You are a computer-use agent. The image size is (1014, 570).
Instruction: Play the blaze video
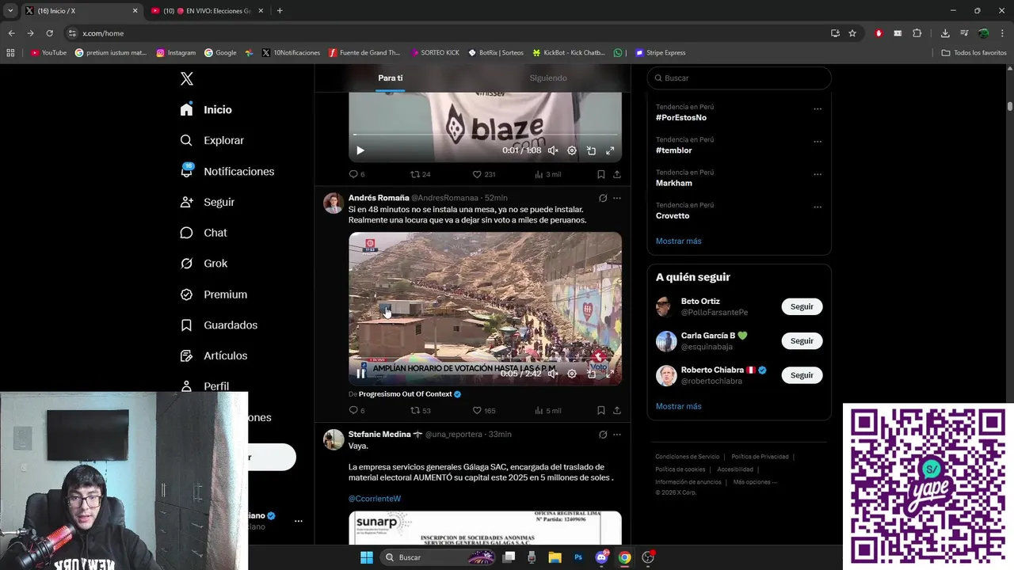pos(360,150)
